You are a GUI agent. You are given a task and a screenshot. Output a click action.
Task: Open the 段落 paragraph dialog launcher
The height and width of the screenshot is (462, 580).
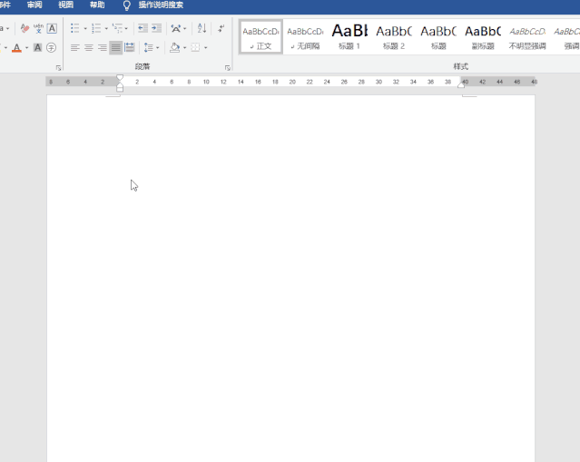coord(228,68)
